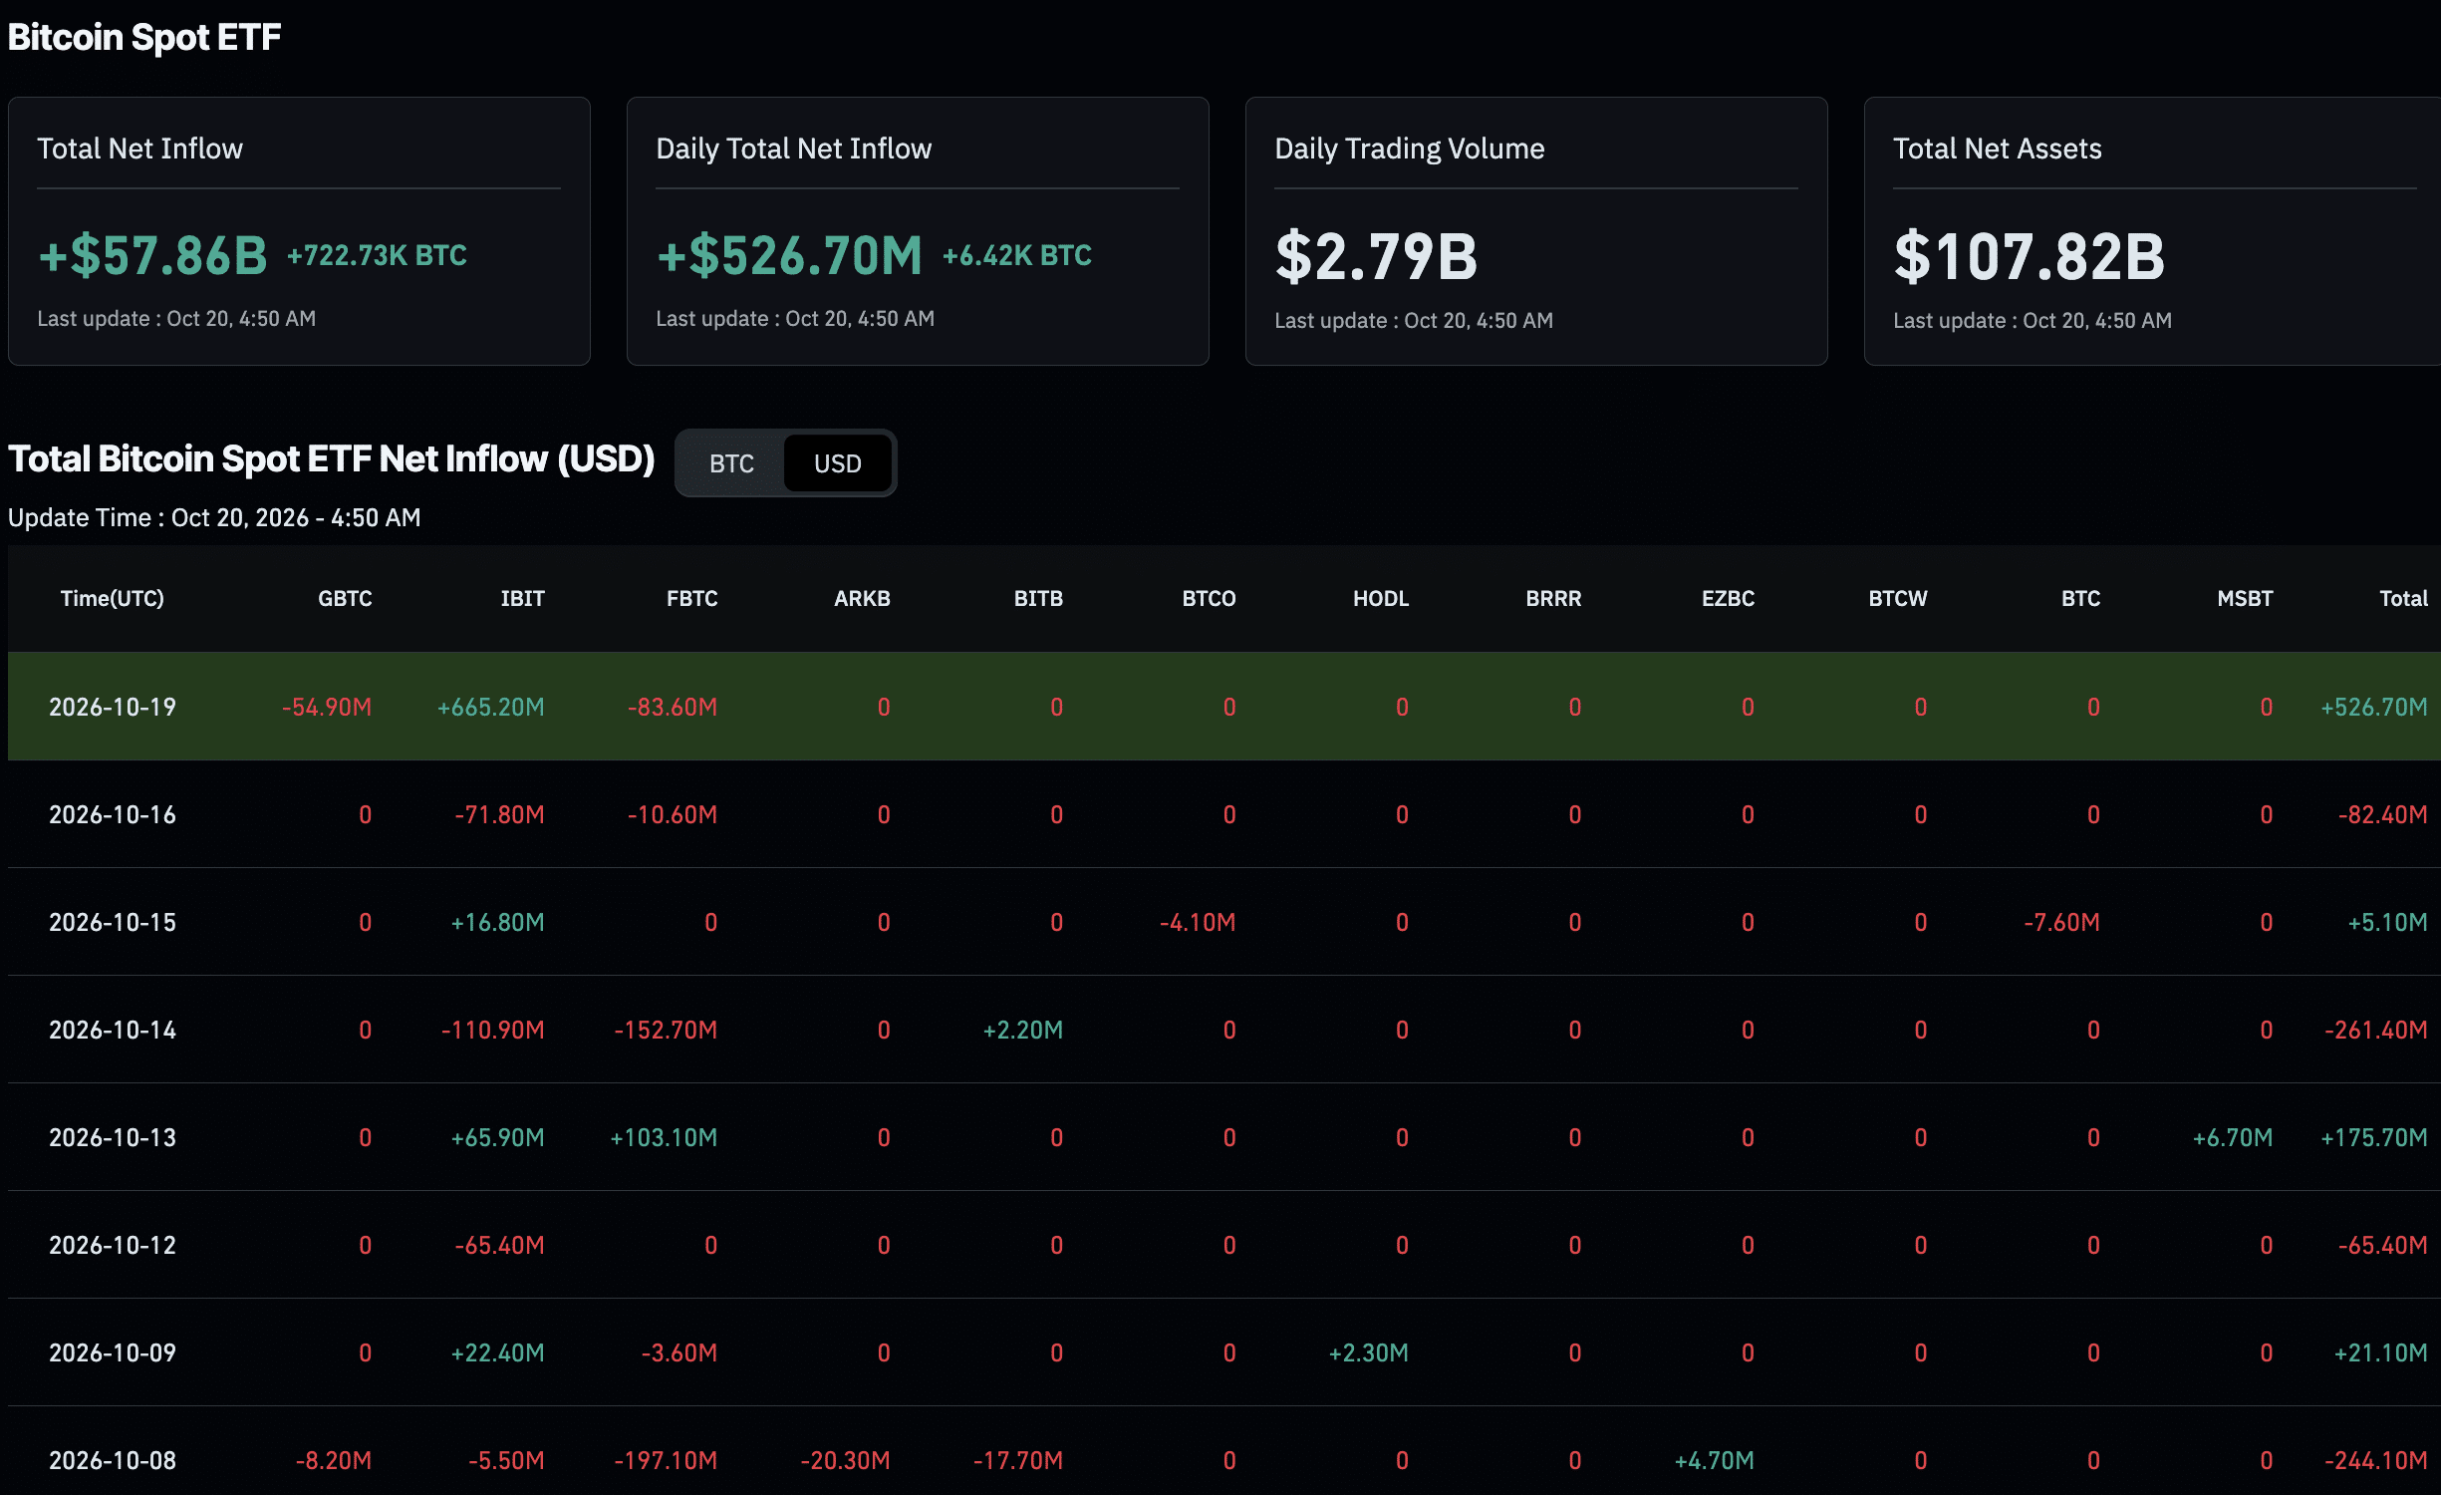Open the Total Net Assets card
This screenshot has height=1495, width=2441.
[2152, 231]
